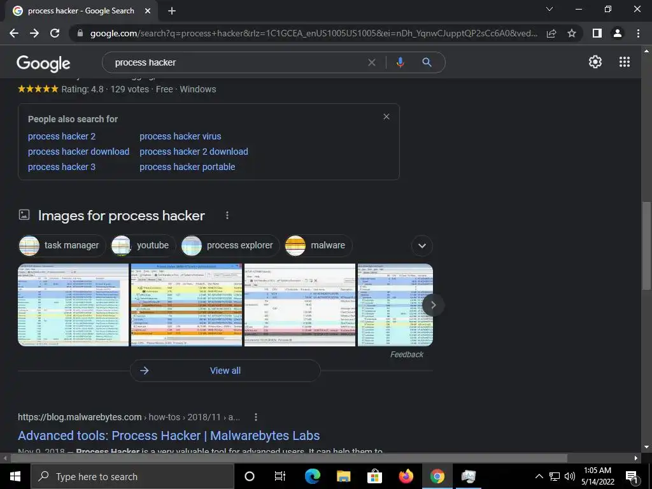Open the clock showing 1:05 AM
Image resolution: width=652 pixels, height=489 pixels.
pyautogui.click(x=597, y=476)
